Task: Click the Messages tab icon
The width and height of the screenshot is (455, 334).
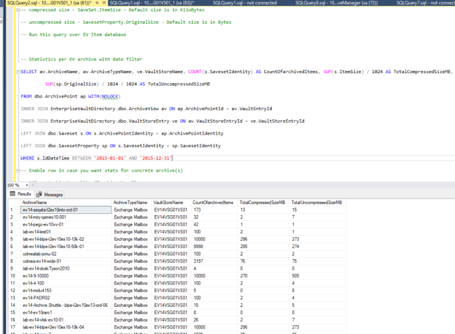Action: 39,194
